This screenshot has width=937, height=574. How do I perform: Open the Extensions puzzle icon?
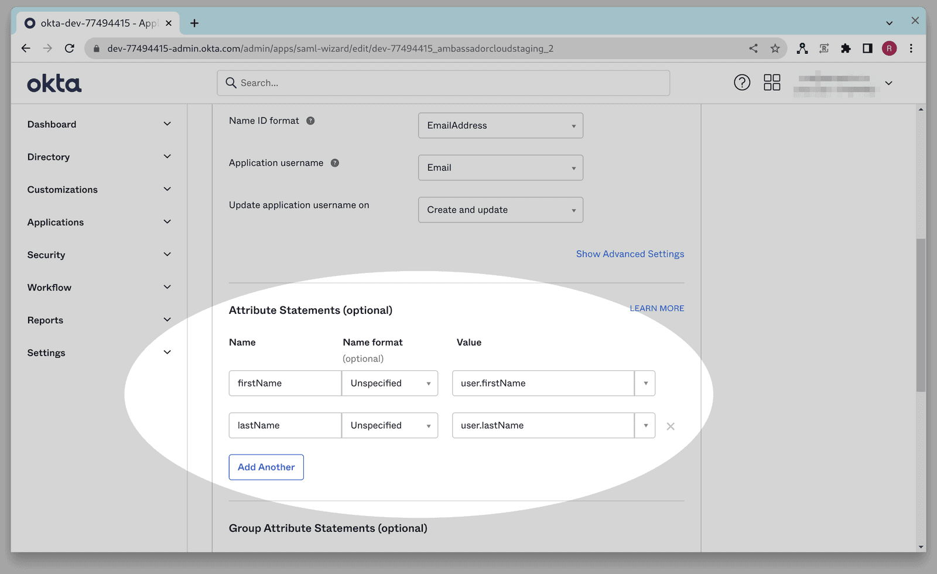click(846, 49)
